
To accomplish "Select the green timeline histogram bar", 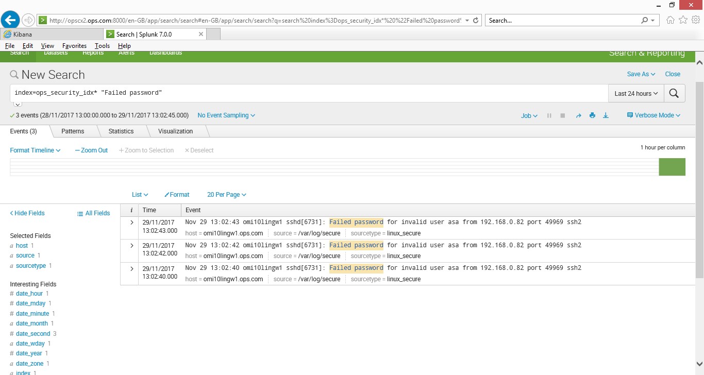I will click(672, 167).
